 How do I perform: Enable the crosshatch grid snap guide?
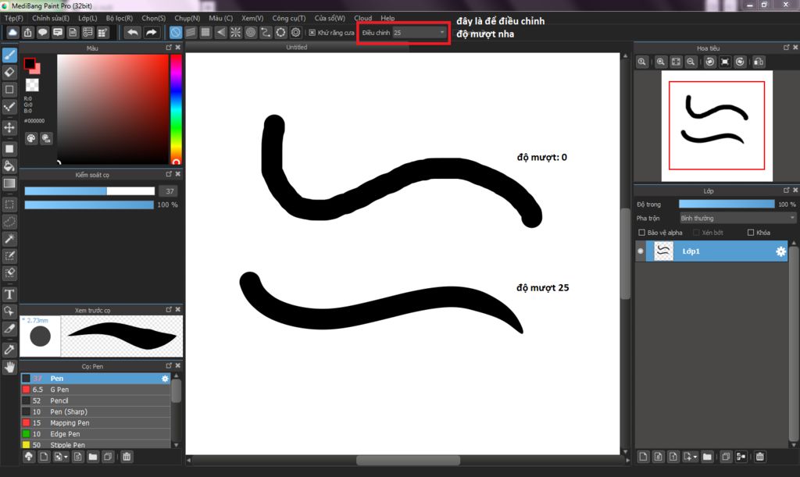click(205, 33)
